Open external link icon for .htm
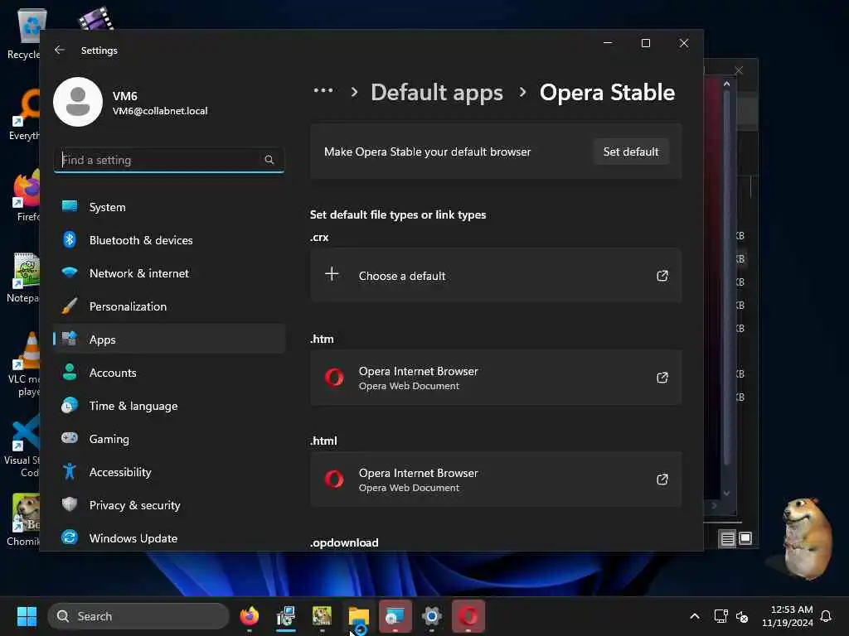The image size is (849, 636). pos(662,378)
